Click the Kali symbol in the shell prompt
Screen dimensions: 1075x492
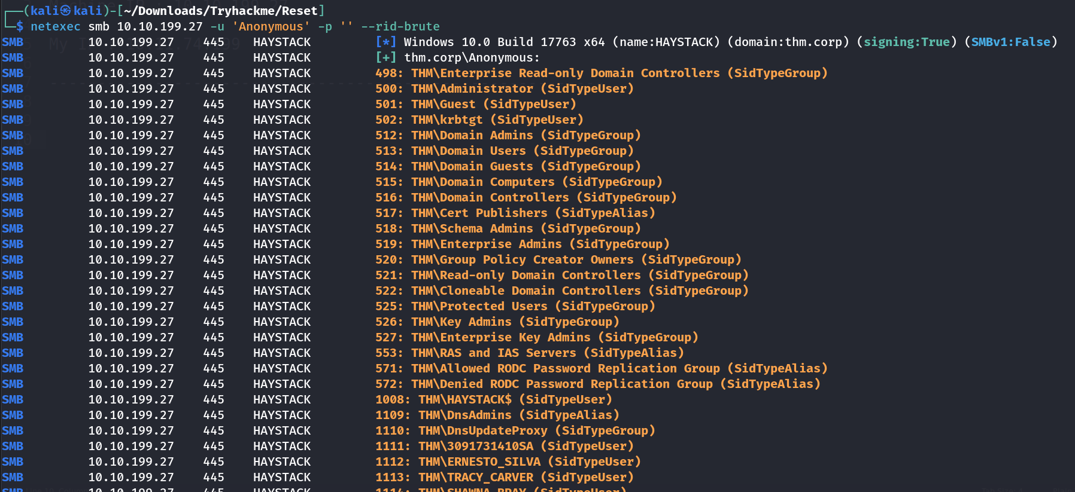(x=66, y=11)
